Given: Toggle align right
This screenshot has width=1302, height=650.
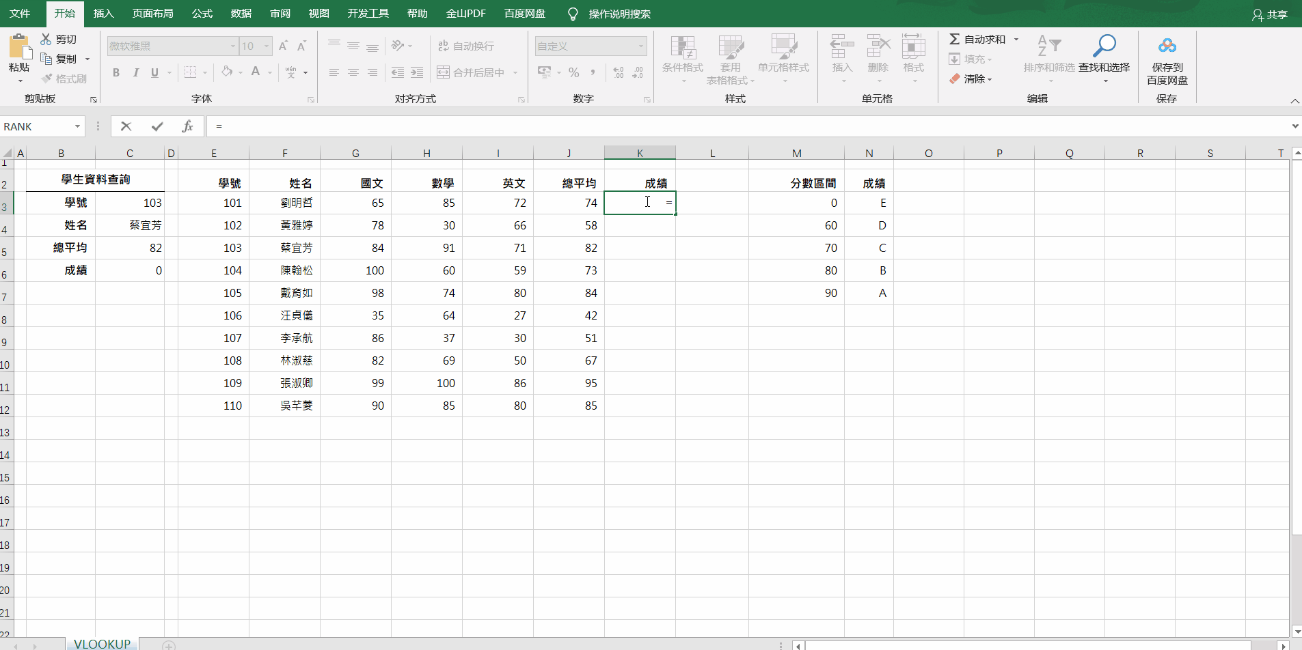Looking at the screenshot, I should coord(372,72).
